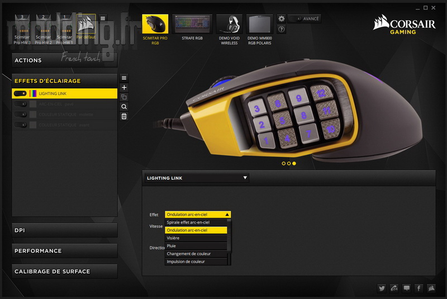Open the Twitter link icon
The height and width of the screenshot is (299, 447).
[x=382, y=288]
